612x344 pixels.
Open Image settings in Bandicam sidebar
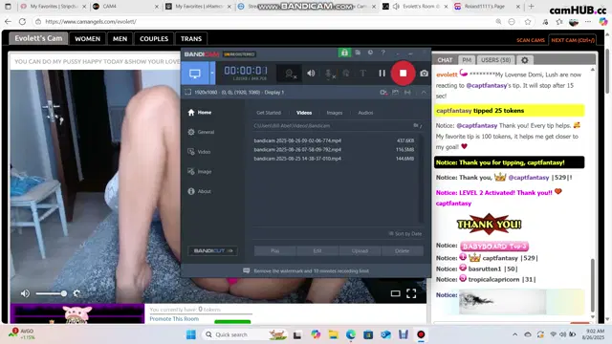point(200,171)
